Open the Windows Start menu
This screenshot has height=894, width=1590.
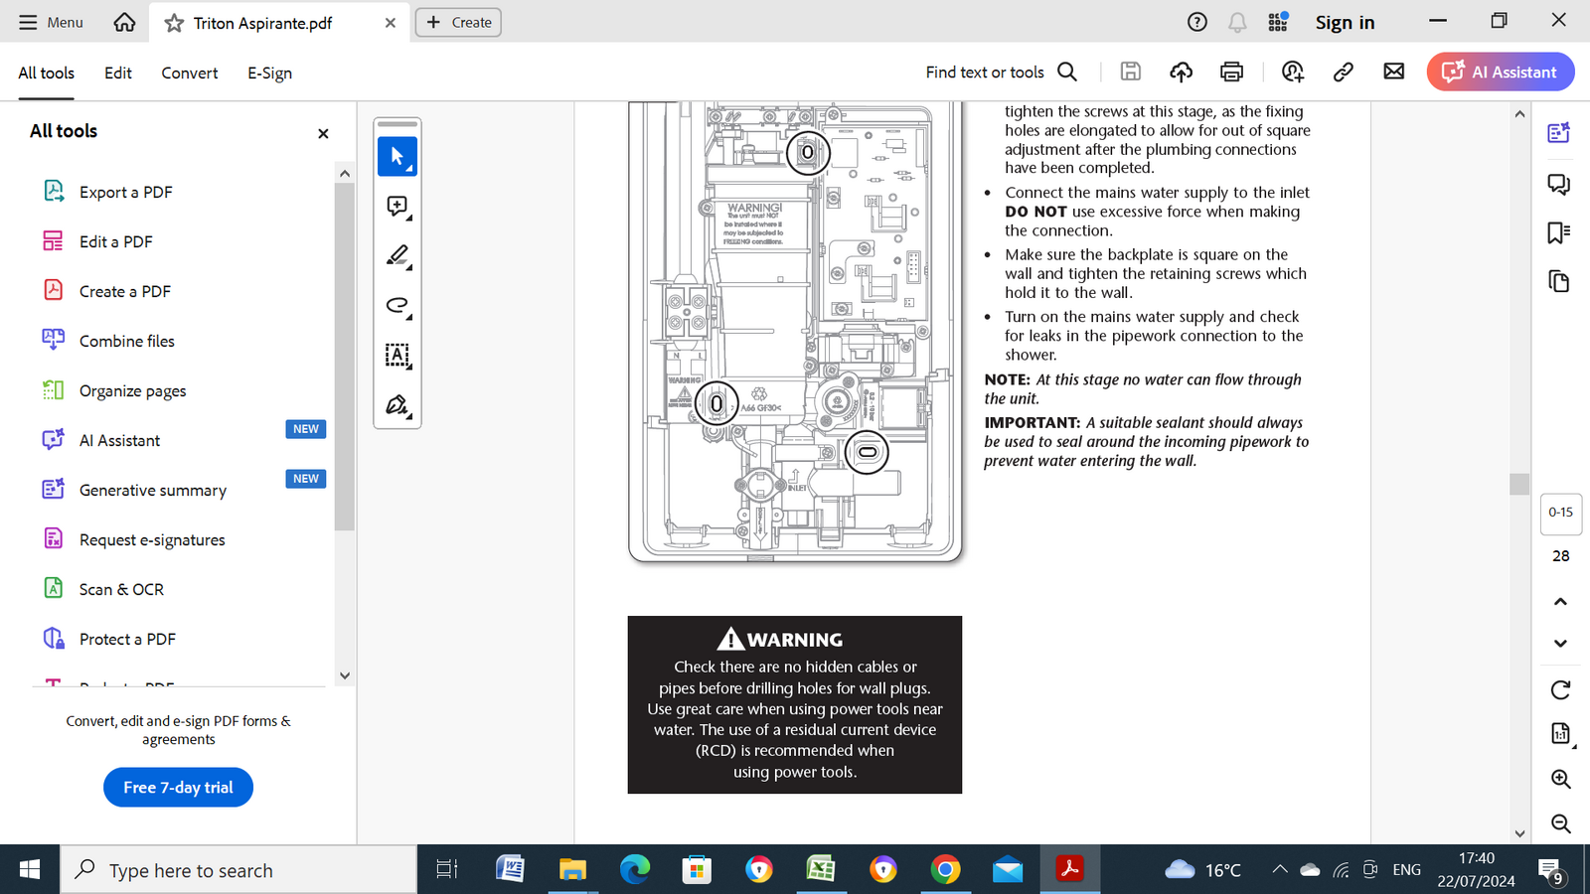30,870
